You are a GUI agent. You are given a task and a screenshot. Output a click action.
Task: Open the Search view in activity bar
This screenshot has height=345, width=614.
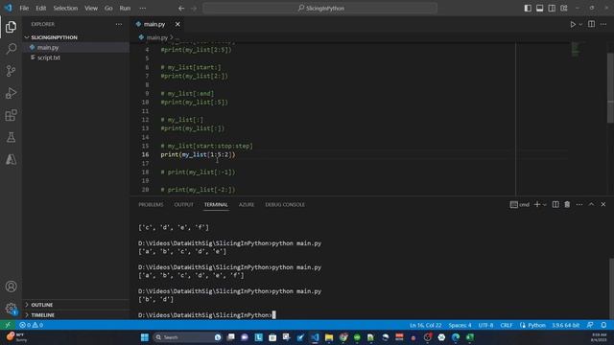11,49
